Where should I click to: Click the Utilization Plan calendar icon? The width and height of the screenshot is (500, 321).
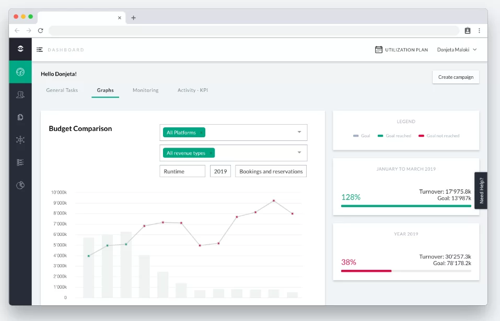[378, 50]
